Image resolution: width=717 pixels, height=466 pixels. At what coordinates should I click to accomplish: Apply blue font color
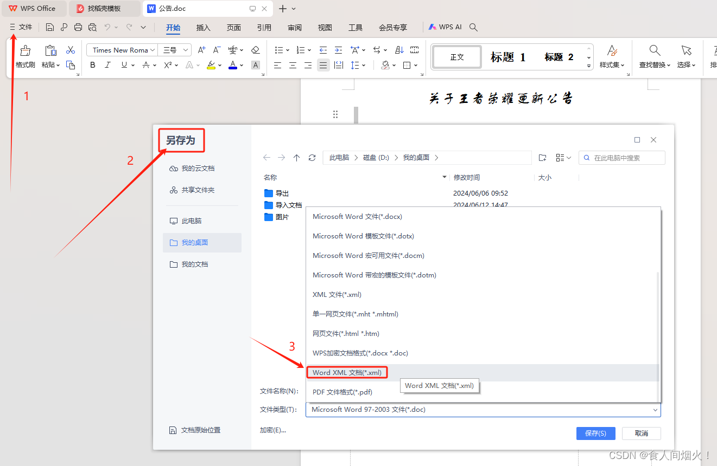(x=233, y=65)
